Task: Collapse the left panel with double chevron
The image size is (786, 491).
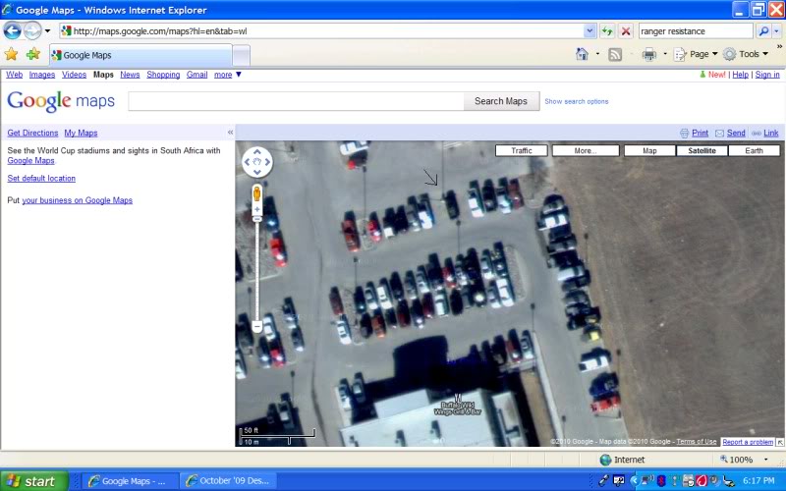Action: [x=230, y=133]
